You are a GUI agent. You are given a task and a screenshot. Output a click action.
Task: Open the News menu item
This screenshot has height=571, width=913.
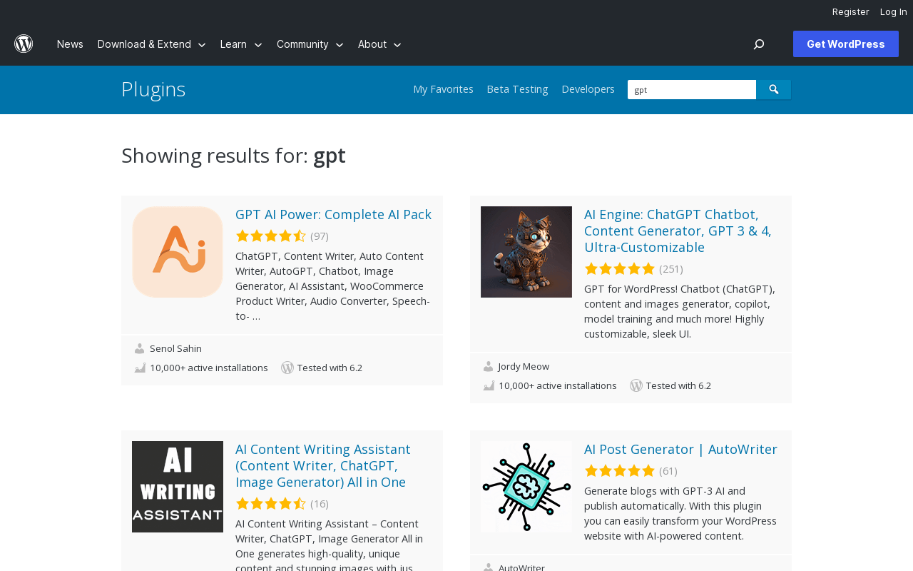[70, 44]
